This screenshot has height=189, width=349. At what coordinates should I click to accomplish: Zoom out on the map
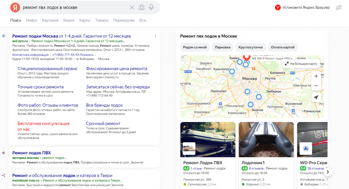tap(316, 85)
